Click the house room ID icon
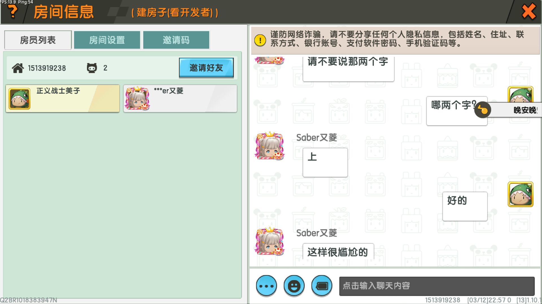The width and height of the screenshot is (542, 304). (x=18, y=68)
